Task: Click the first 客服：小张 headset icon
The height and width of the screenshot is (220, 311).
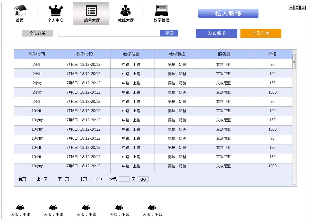Action: click(x=20, y=207)
